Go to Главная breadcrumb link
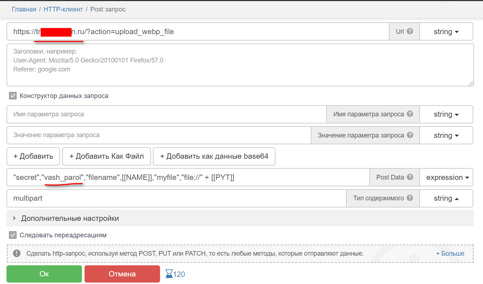The width and height of the screenshot is (483, 284). (x=24, y=9)
